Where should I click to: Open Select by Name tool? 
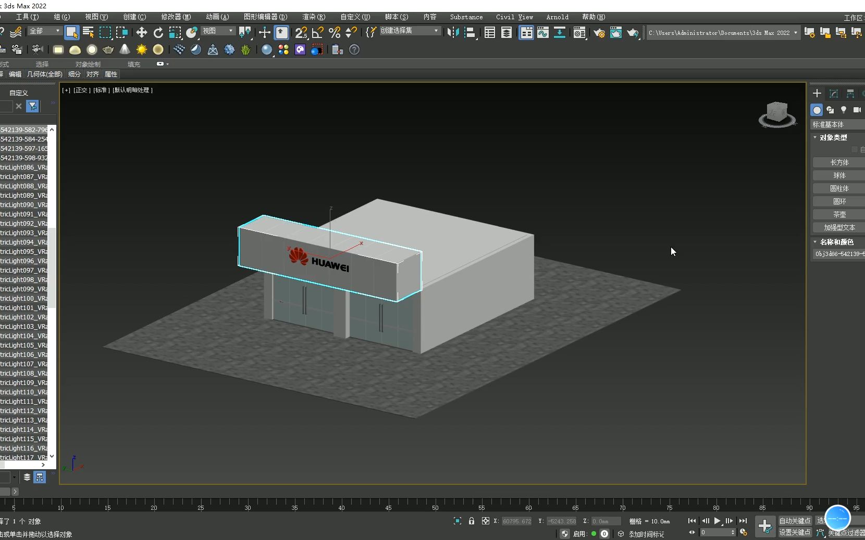tap(88, 32)
